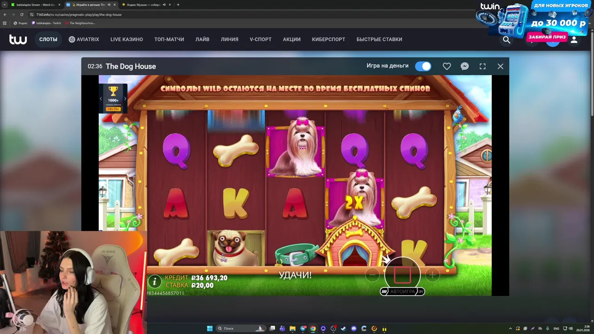Open the tab search dropdown arrow
This screenshot has height=334, width=594.
[4, 5]
